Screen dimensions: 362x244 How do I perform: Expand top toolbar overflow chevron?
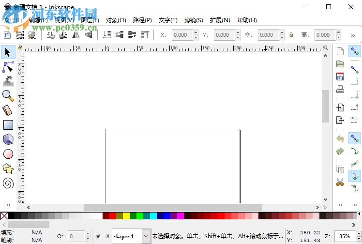pos(353,35)
